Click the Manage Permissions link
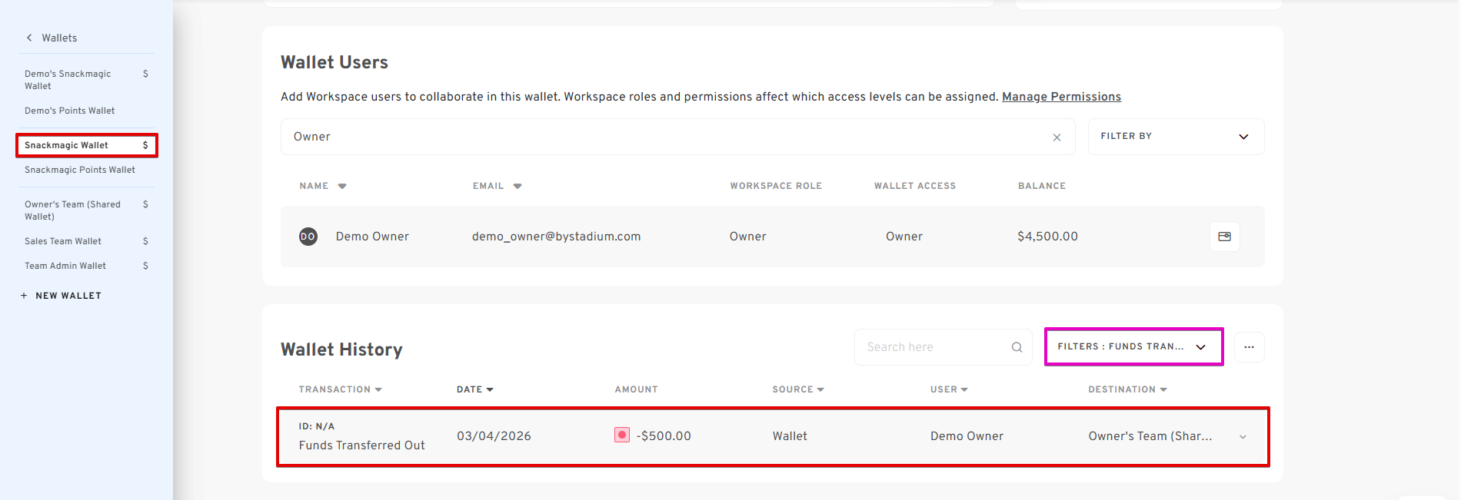Viewport: 1461px width, 500px height. 1060,97
